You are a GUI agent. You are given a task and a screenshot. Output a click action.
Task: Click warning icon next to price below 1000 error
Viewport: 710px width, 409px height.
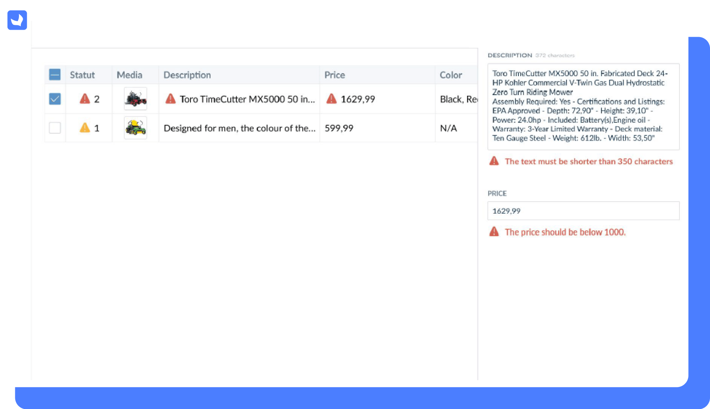[494, 232]
